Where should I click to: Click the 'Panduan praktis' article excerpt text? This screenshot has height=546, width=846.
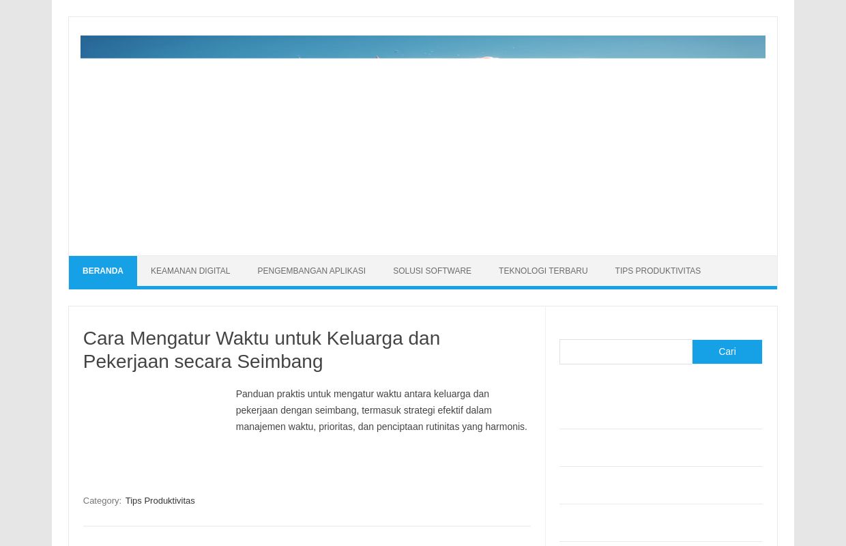[x=381, y=410]
